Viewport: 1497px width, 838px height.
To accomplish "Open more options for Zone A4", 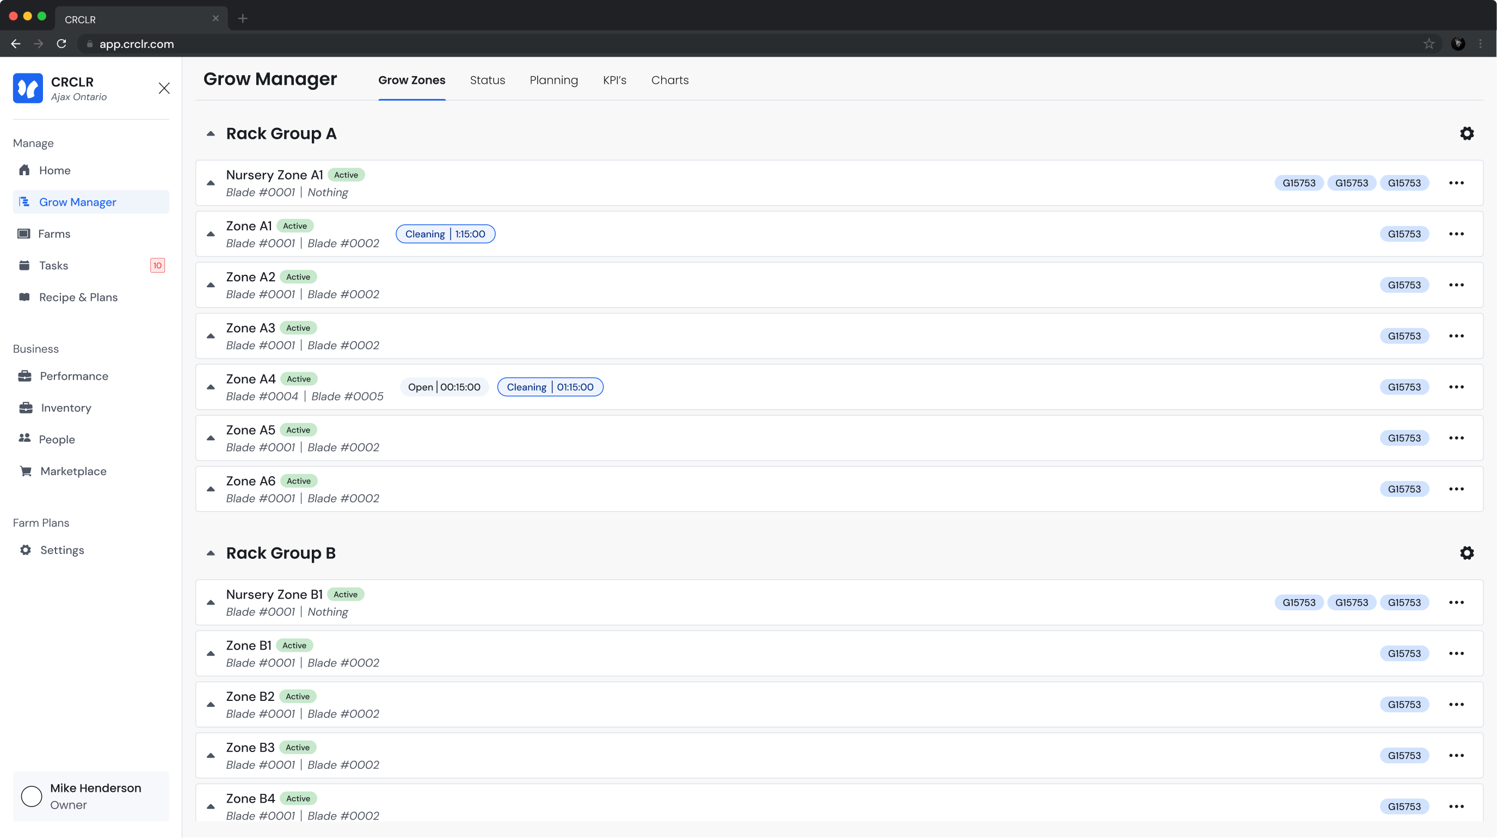I will pos(1456,387).
